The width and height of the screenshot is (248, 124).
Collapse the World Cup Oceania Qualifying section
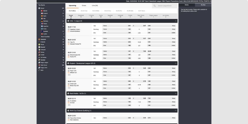175,111
